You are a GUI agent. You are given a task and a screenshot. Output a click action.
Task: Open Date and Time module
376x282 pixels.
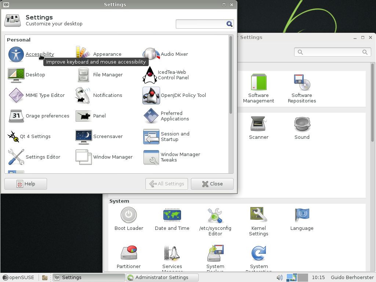[x=172, y=219]
